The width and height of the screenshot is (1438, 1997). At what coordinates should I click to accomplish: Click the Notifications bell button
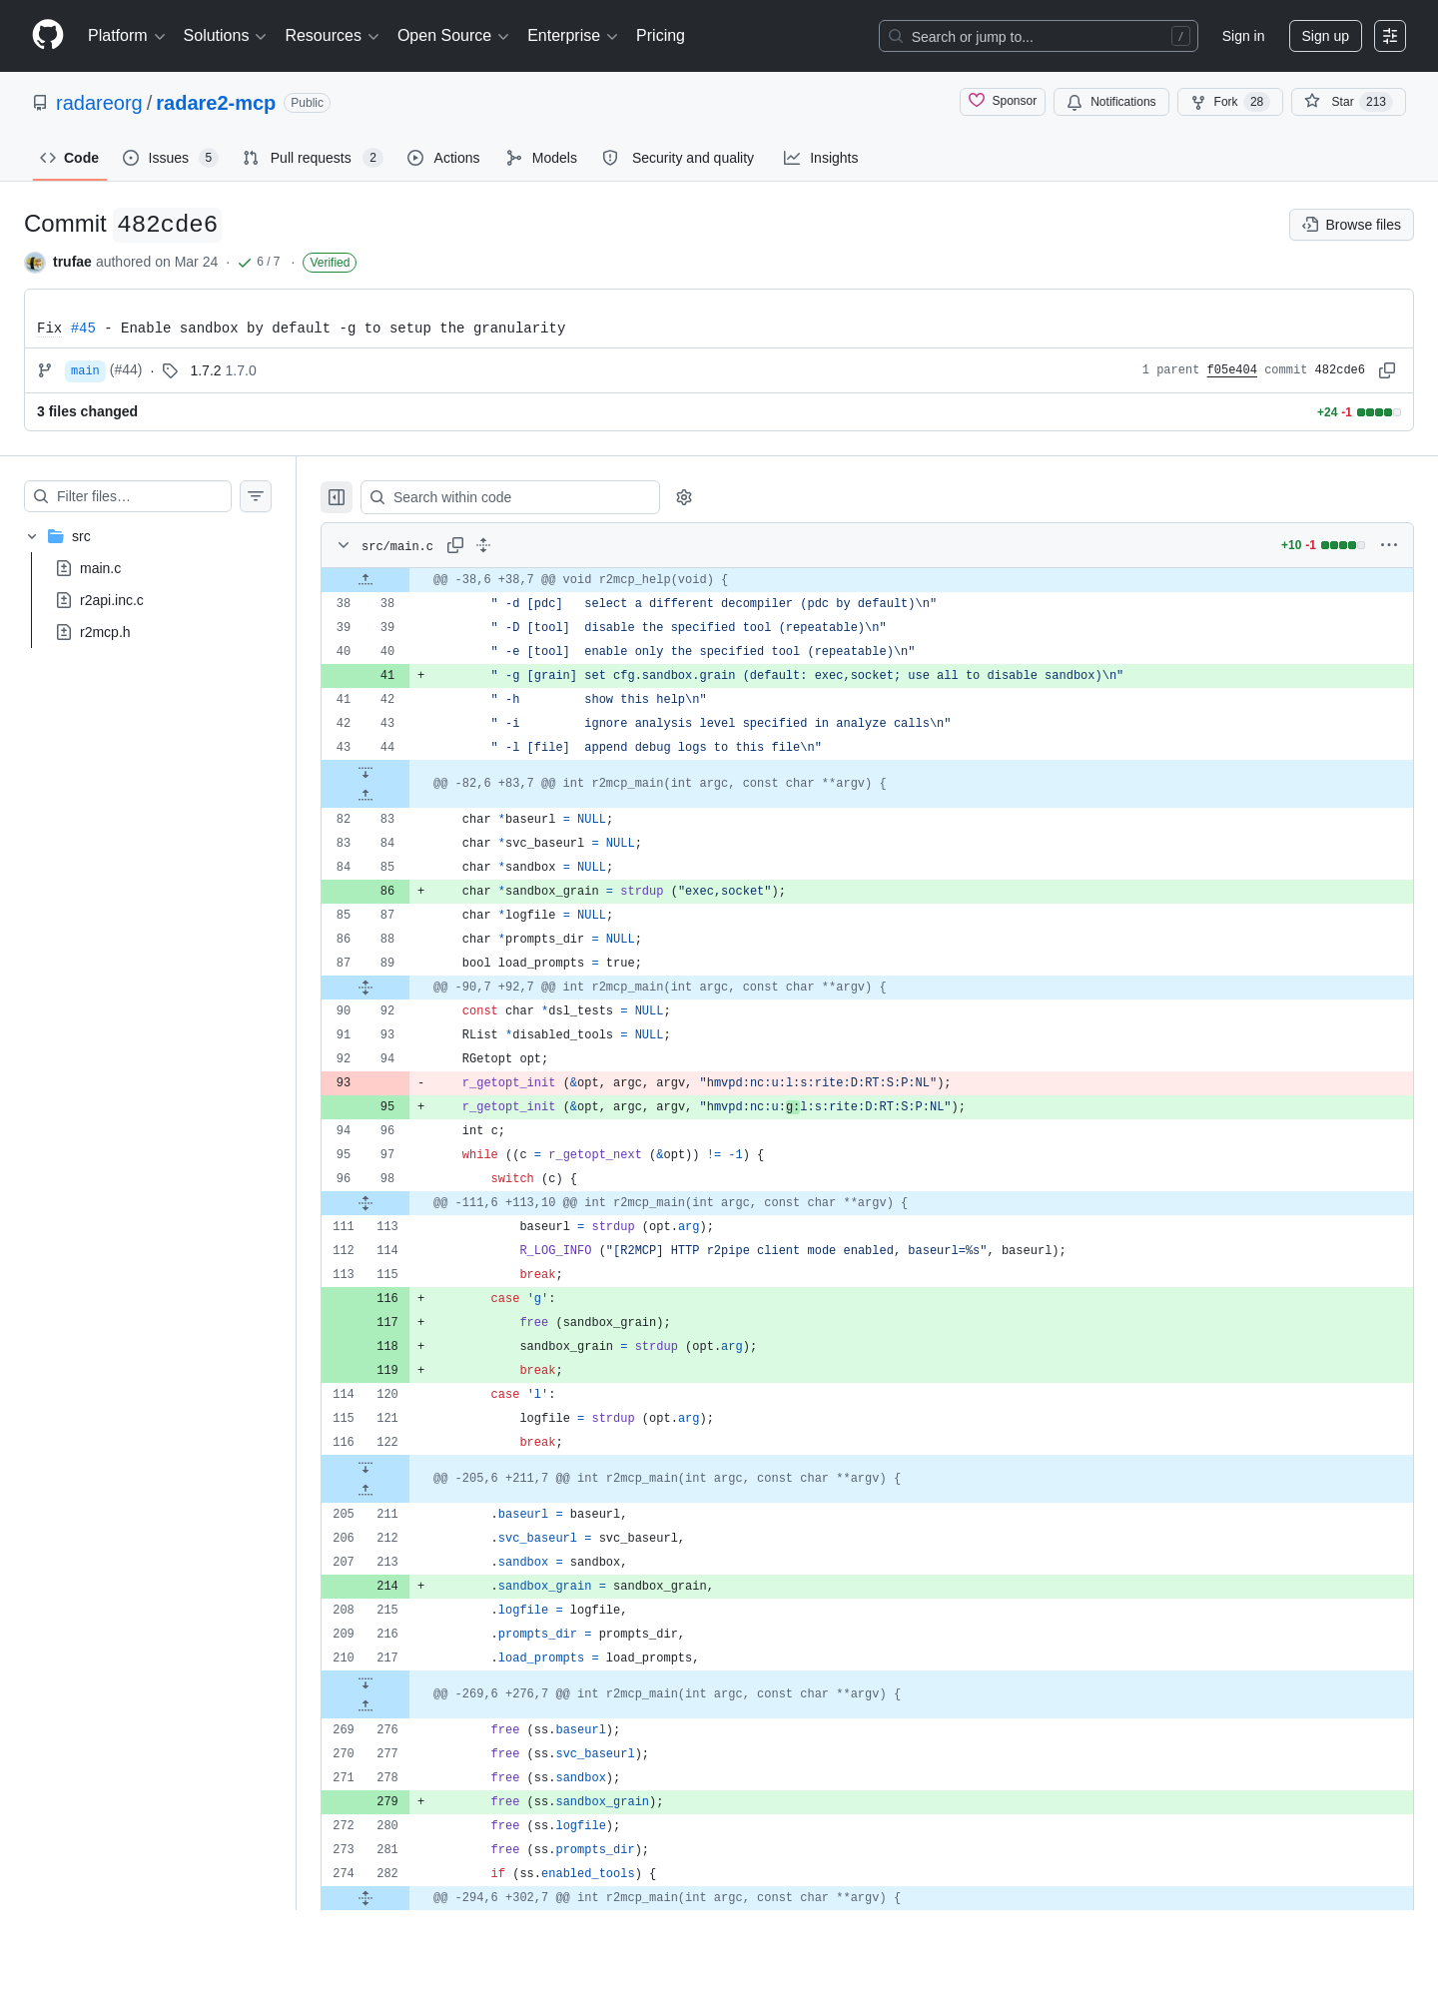pos(1110,102)
